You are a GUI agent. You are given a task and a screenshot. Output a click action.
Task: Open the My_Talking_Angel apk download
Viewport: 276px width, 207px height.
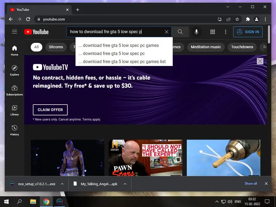95,184
